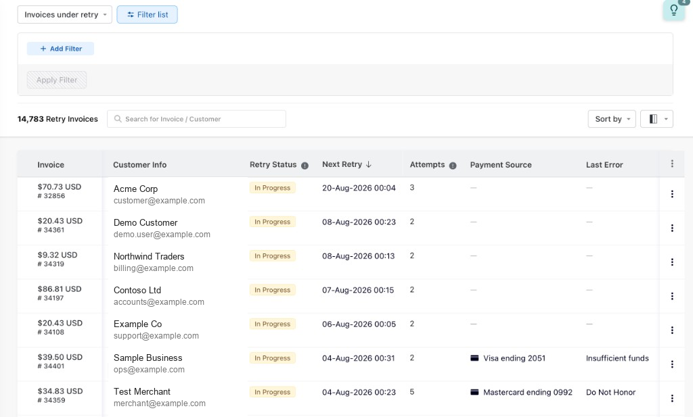Open the Contoso Ltd customer
693x417 pixels.
(x=137, y=291)
